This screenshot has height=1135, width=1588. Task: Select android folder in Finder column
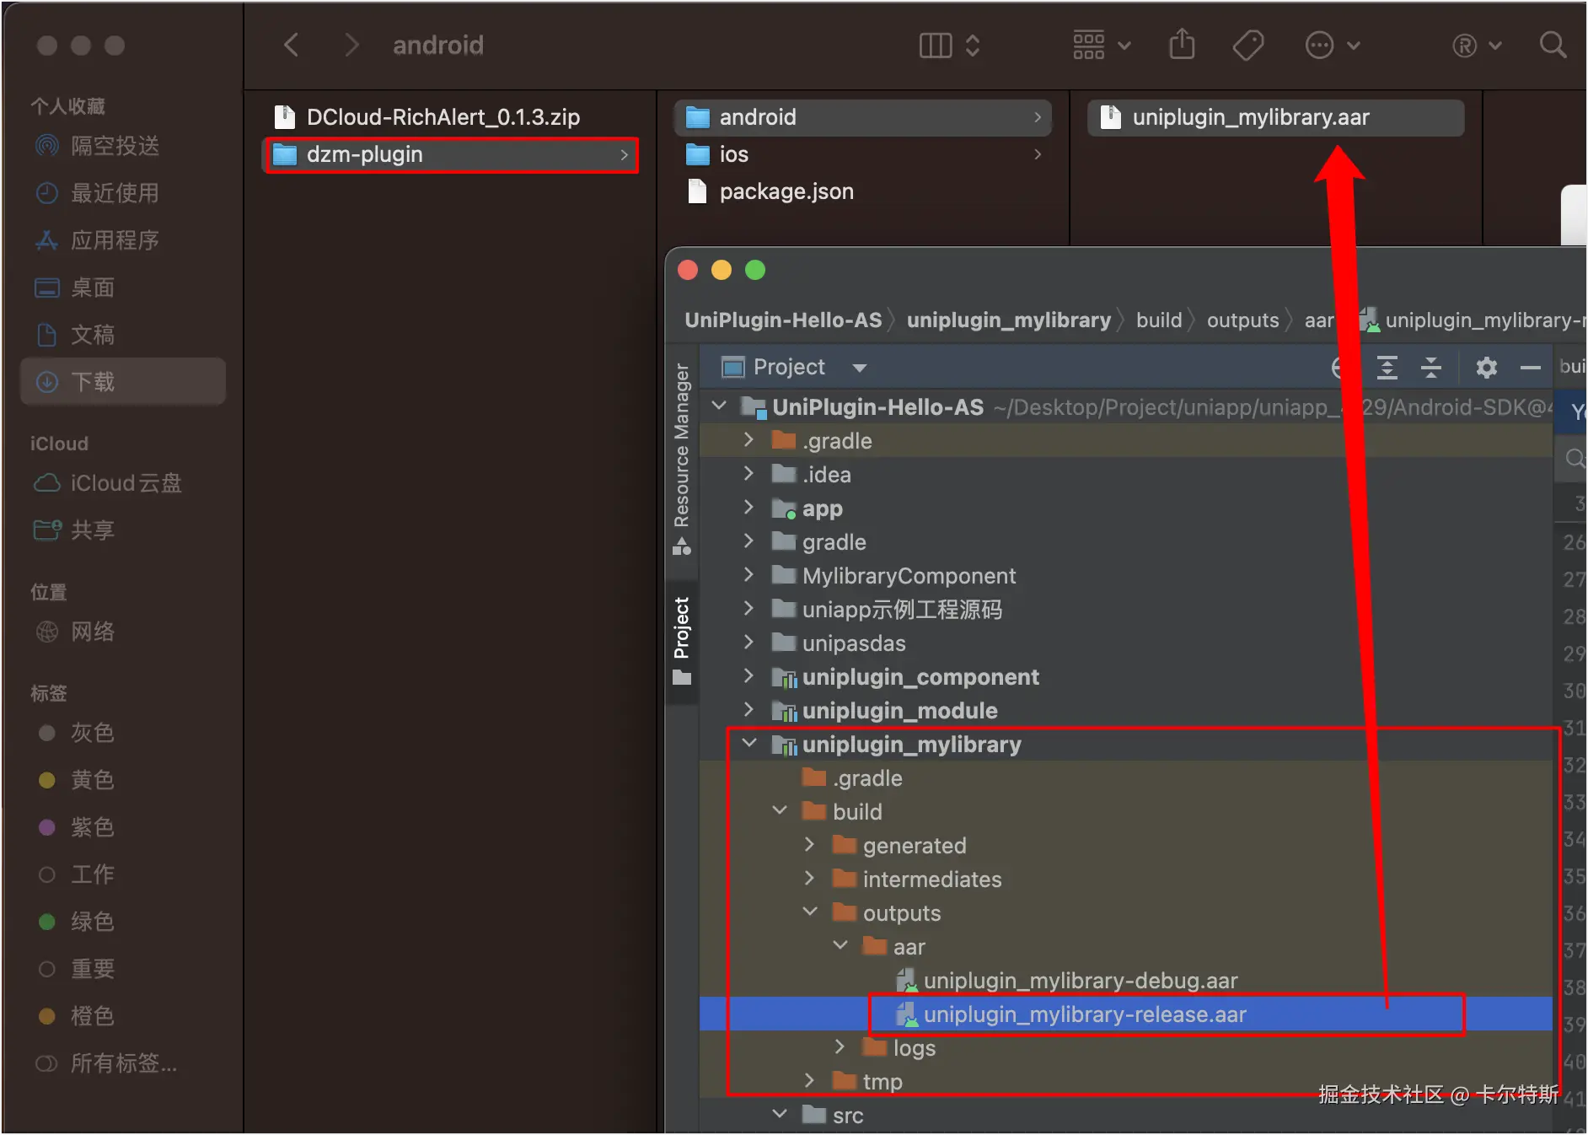pyautogui.click(x=863, y=117)
